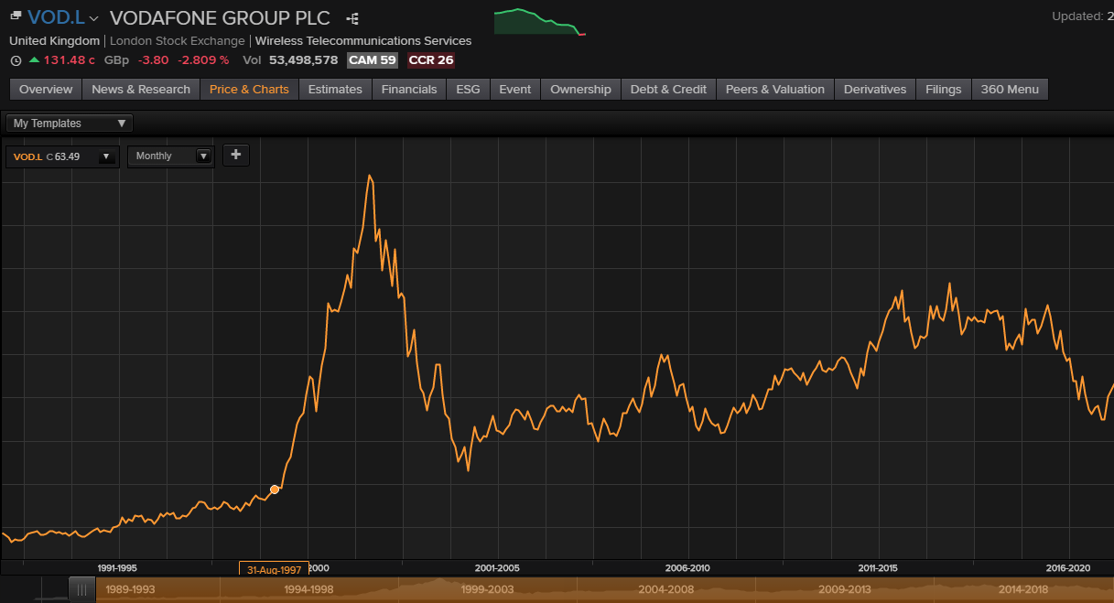Grab the left handle of the range slider

82,590
